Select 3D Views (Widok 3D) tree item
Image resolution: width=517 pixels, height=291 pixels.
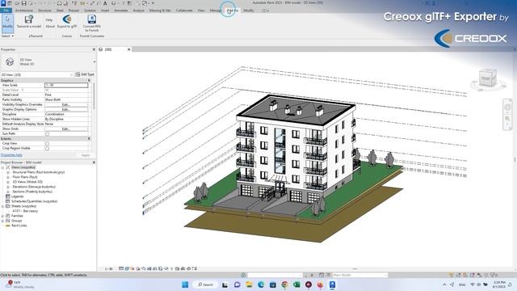[x=27, y=182]
